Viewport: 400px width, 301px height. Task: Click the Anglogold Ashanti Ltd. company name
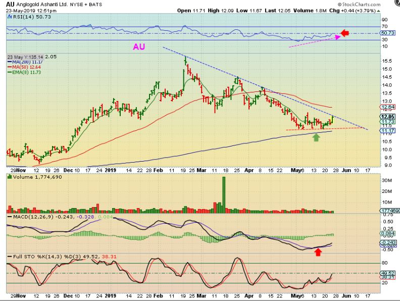(42, 5)
